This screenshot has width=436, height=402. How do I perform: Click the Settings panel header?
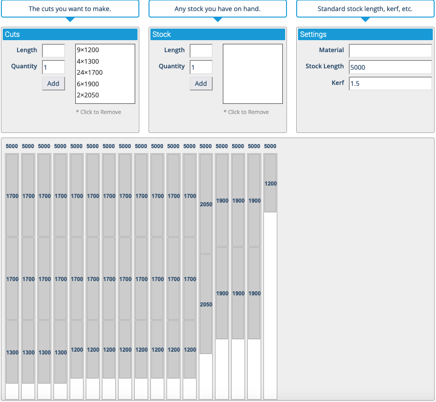[x=365, y=35]
